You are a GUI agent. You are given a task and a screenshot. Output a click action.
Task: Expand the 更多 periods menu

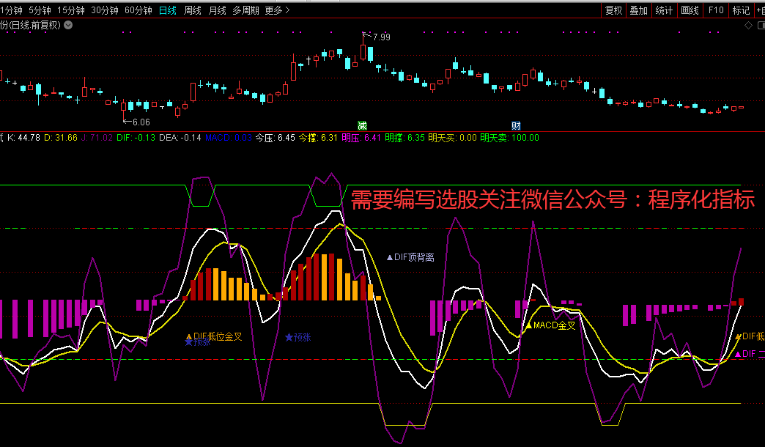pyautogui.click(x=277, y=10)
